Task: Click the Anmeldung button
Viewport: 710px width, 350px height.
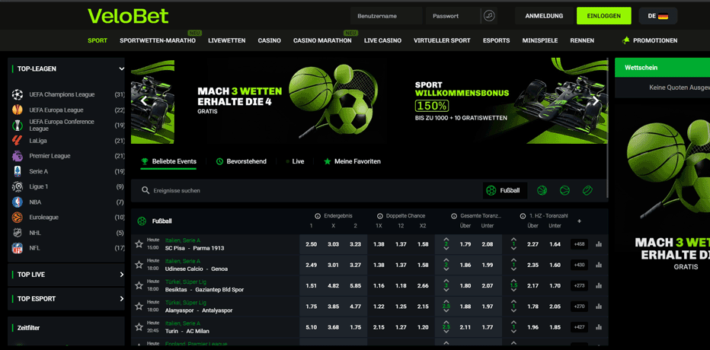Action: (x=544, y=16)
